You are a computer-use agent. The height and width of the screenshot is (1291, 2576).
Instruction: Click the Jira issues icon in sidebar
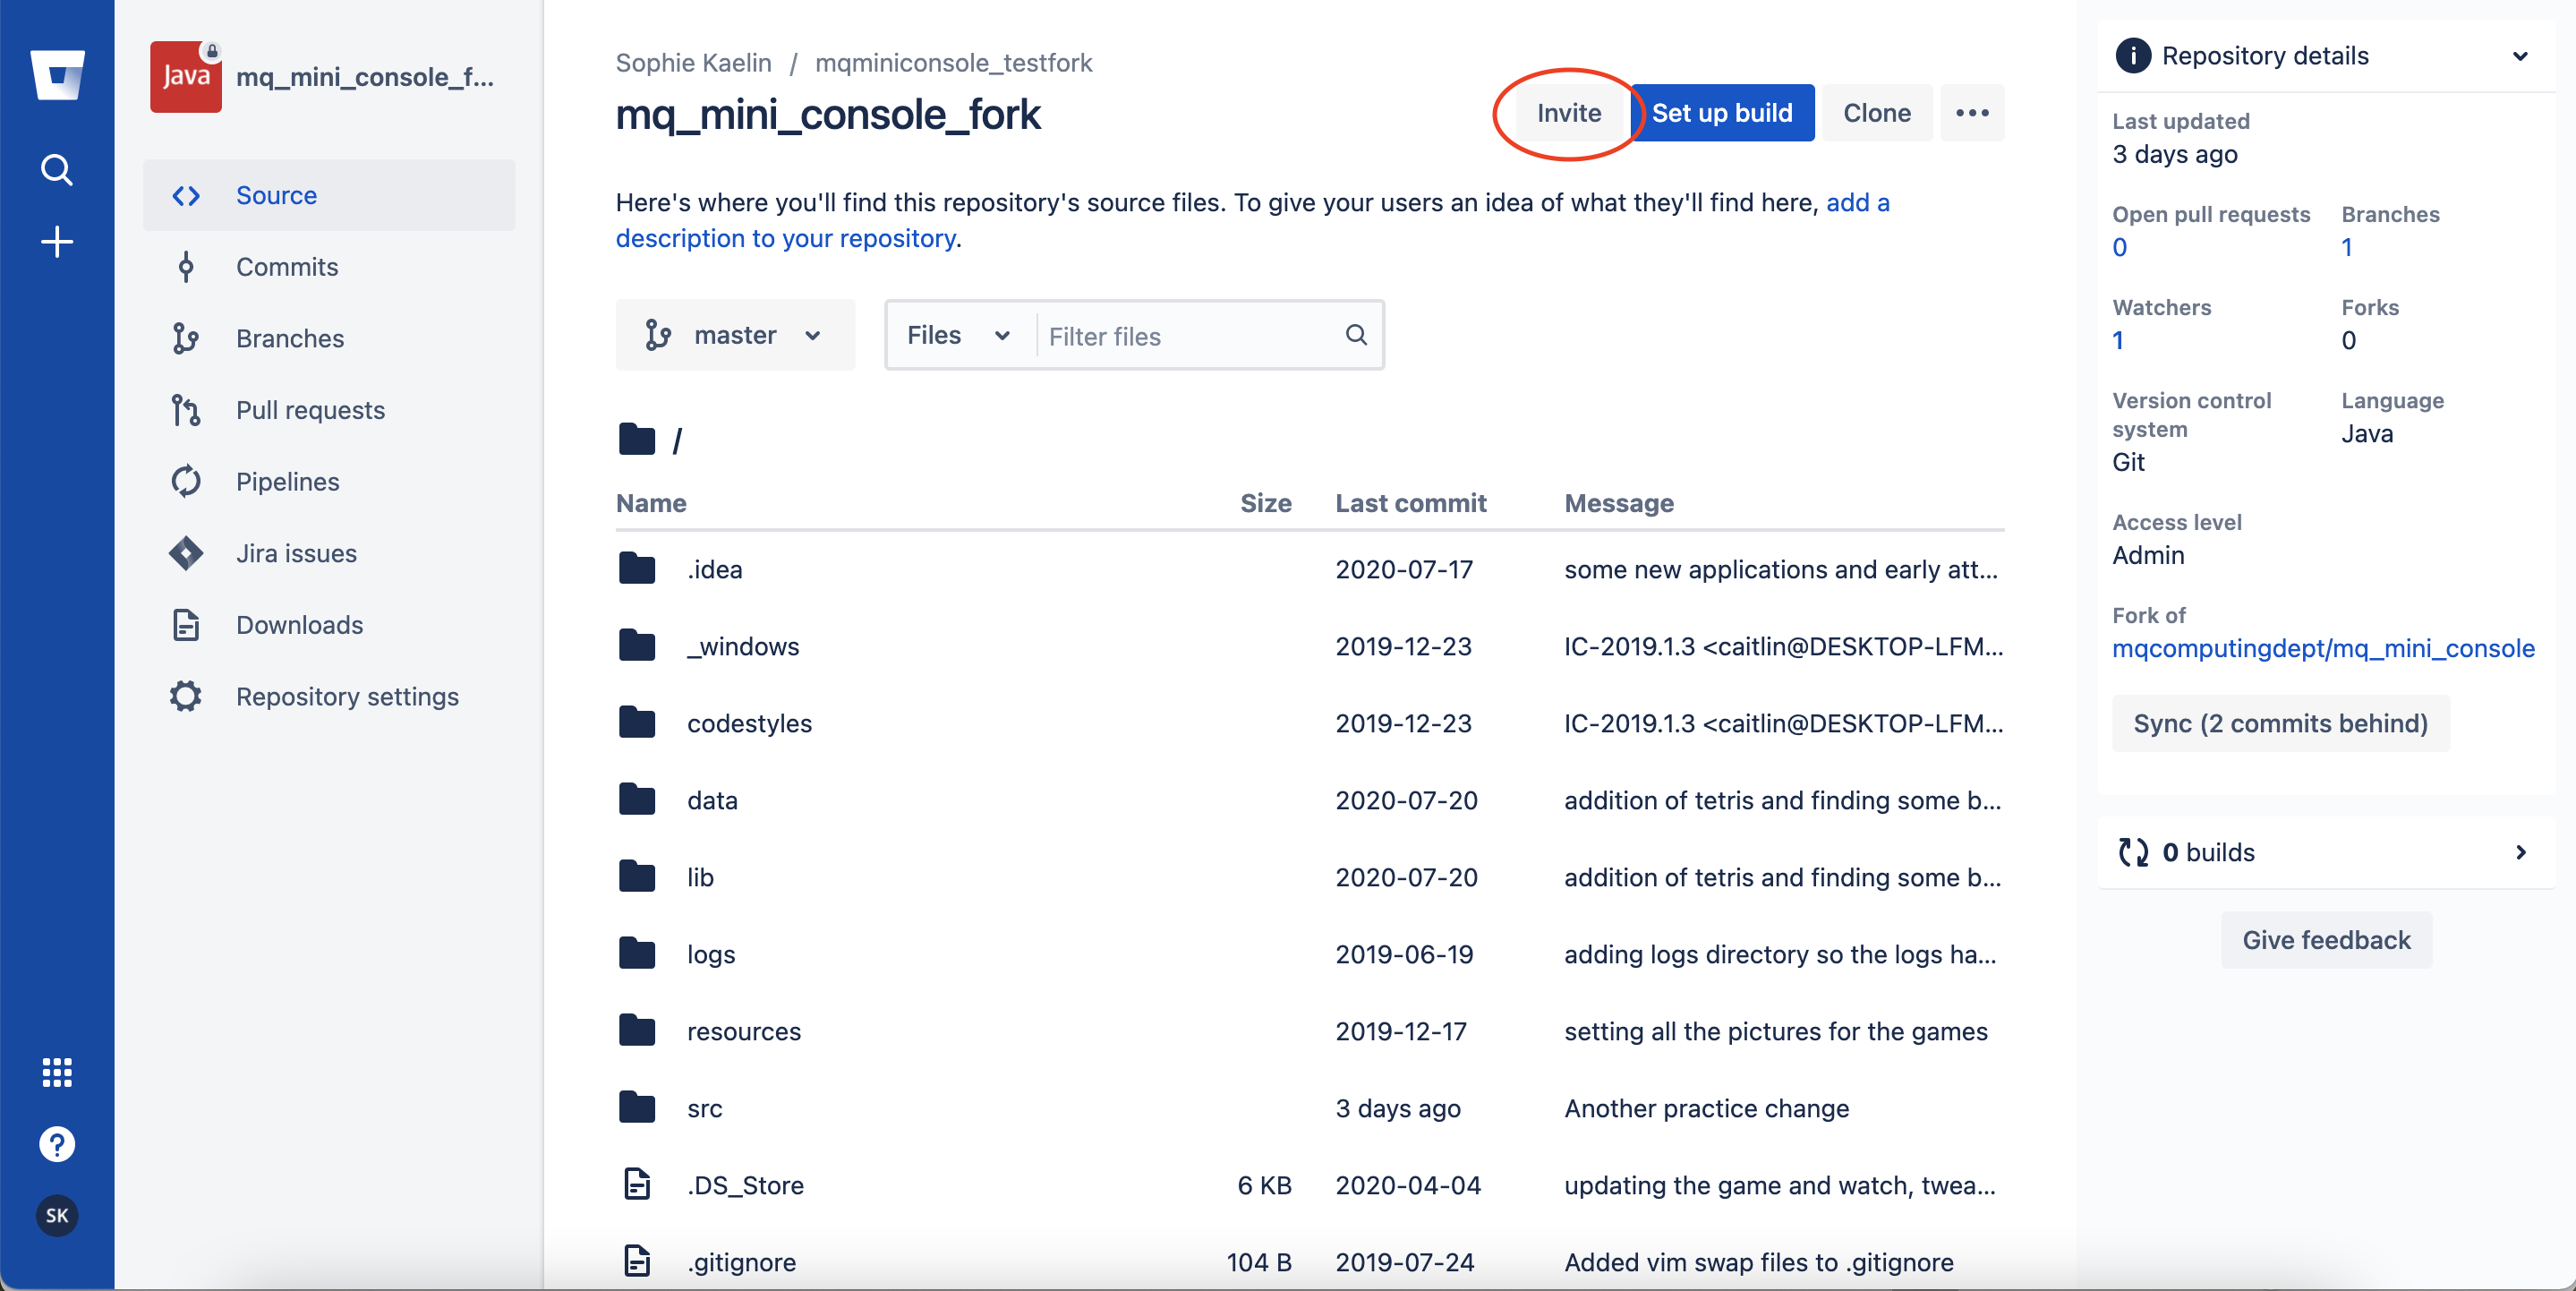click(186, 553)
